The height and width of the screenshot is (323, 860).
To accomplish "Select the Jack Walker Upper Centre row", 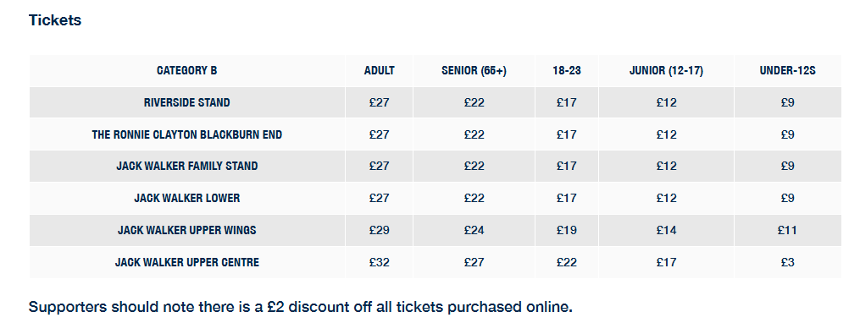I will pos(436,262).
